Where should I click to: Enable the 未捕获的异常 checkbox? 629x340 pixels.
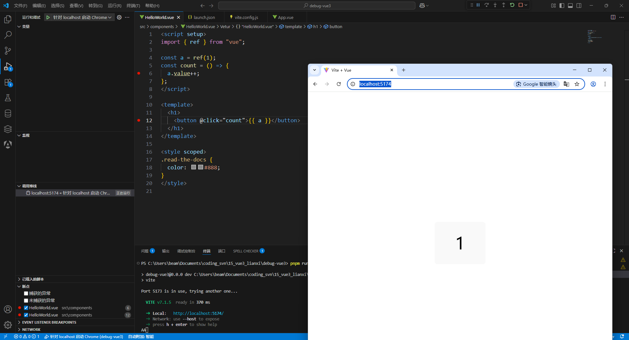pos(26,300)
